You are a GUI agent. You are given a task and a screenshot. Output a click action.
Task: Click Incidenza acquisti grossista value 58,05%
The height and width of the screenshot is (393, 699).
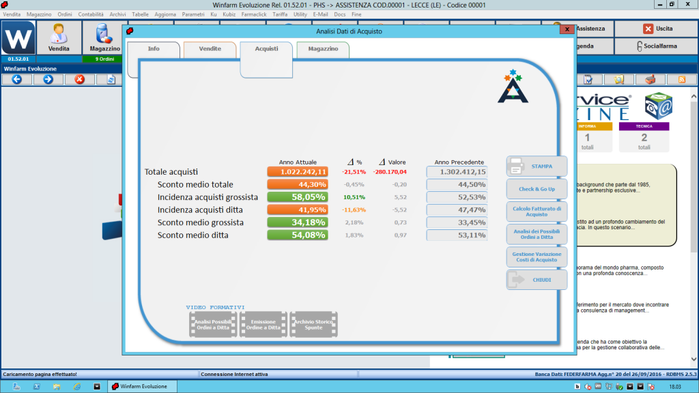click(298, 197)
